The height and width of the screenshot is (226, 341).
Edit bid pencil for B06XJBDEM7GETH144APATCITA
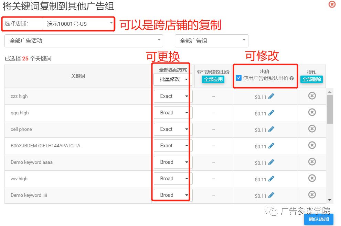[x=271, y=146]
